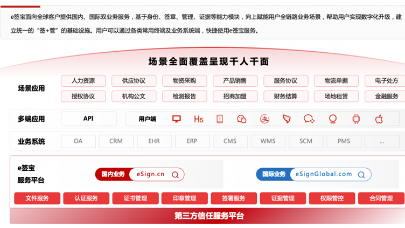Click the 签署服务 button
The height and width of the screenshot is (228, 405).
click(x=233, y=198)
